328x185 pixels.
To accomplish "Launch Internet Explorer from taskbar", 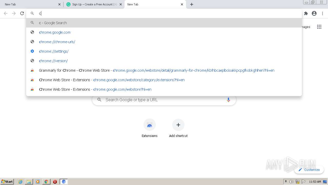I will [x=20, y=182].
